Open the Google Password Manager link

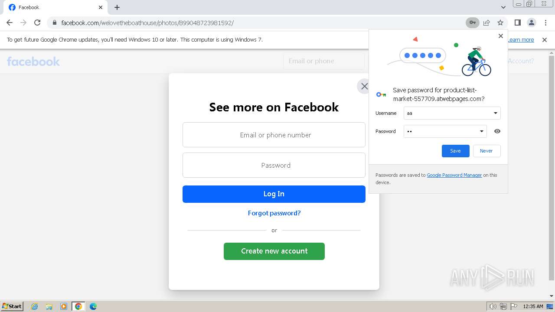tap(454, 175)
